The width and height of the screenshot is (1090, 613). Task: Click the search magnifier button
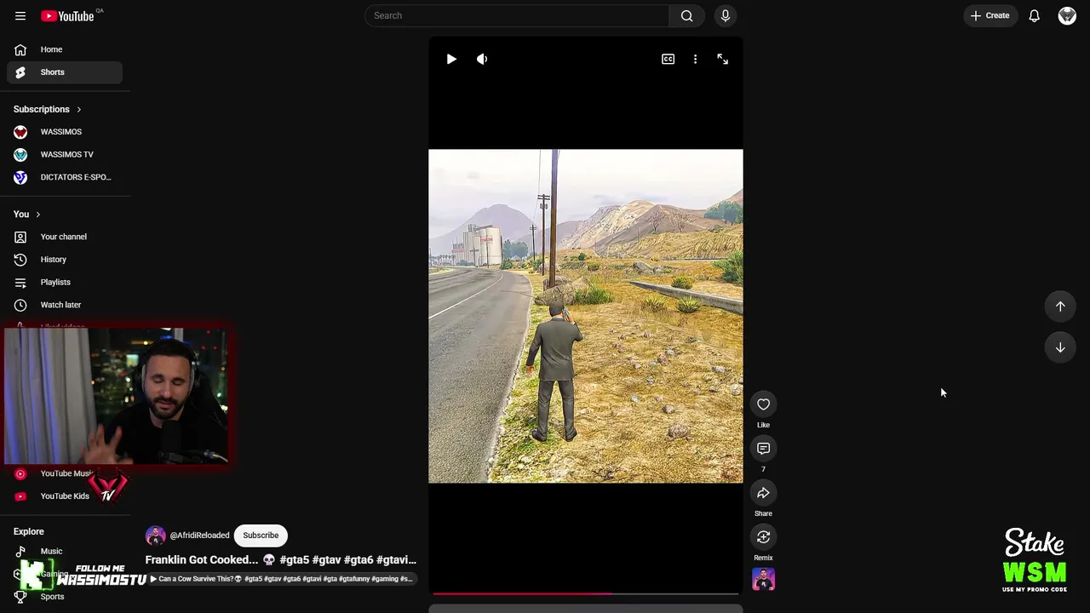click(x=686, y=15)
